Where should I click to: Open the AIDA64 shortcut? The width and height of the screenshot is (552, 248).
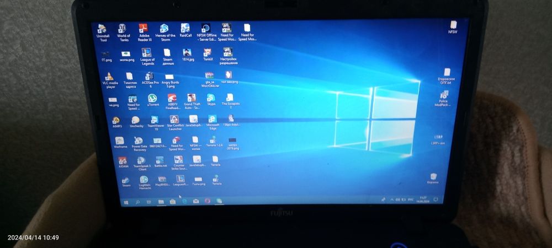pyautogui.click(x=123, y=163)
